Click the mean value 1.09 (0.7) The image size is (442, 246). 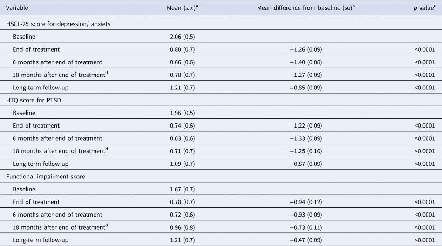(x=185, y=164)
